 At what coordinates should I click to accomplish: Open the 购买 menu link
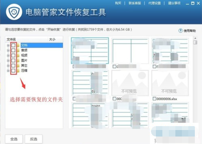click(118, 3)
